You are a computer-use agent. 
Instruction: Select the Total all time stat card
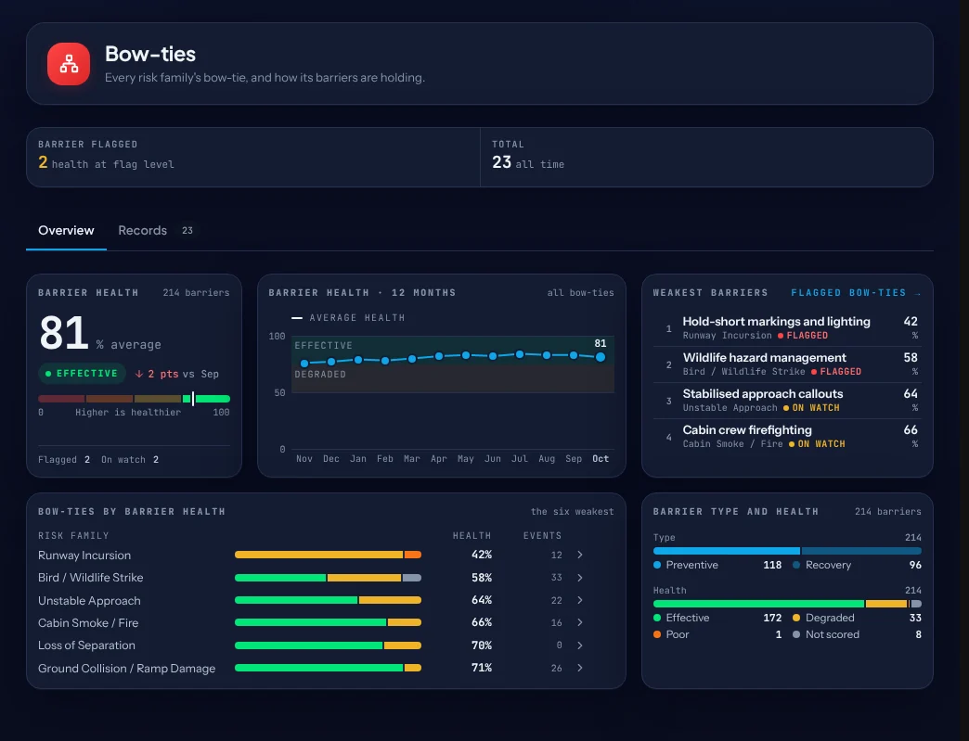[706, 158]
